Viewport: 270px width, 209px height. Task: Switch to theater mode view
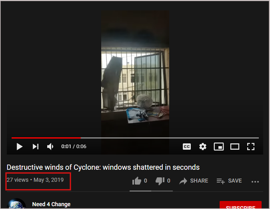235,147
